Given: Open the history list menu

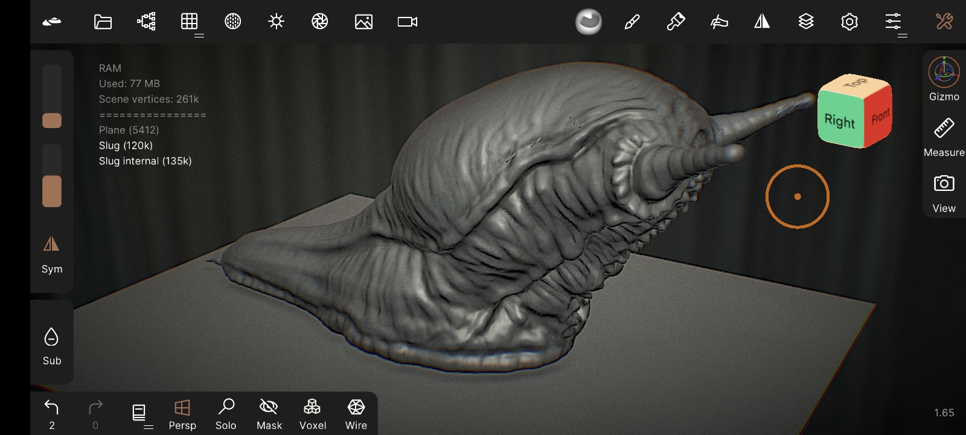Looking at the screenshot, I should point(139,413).
